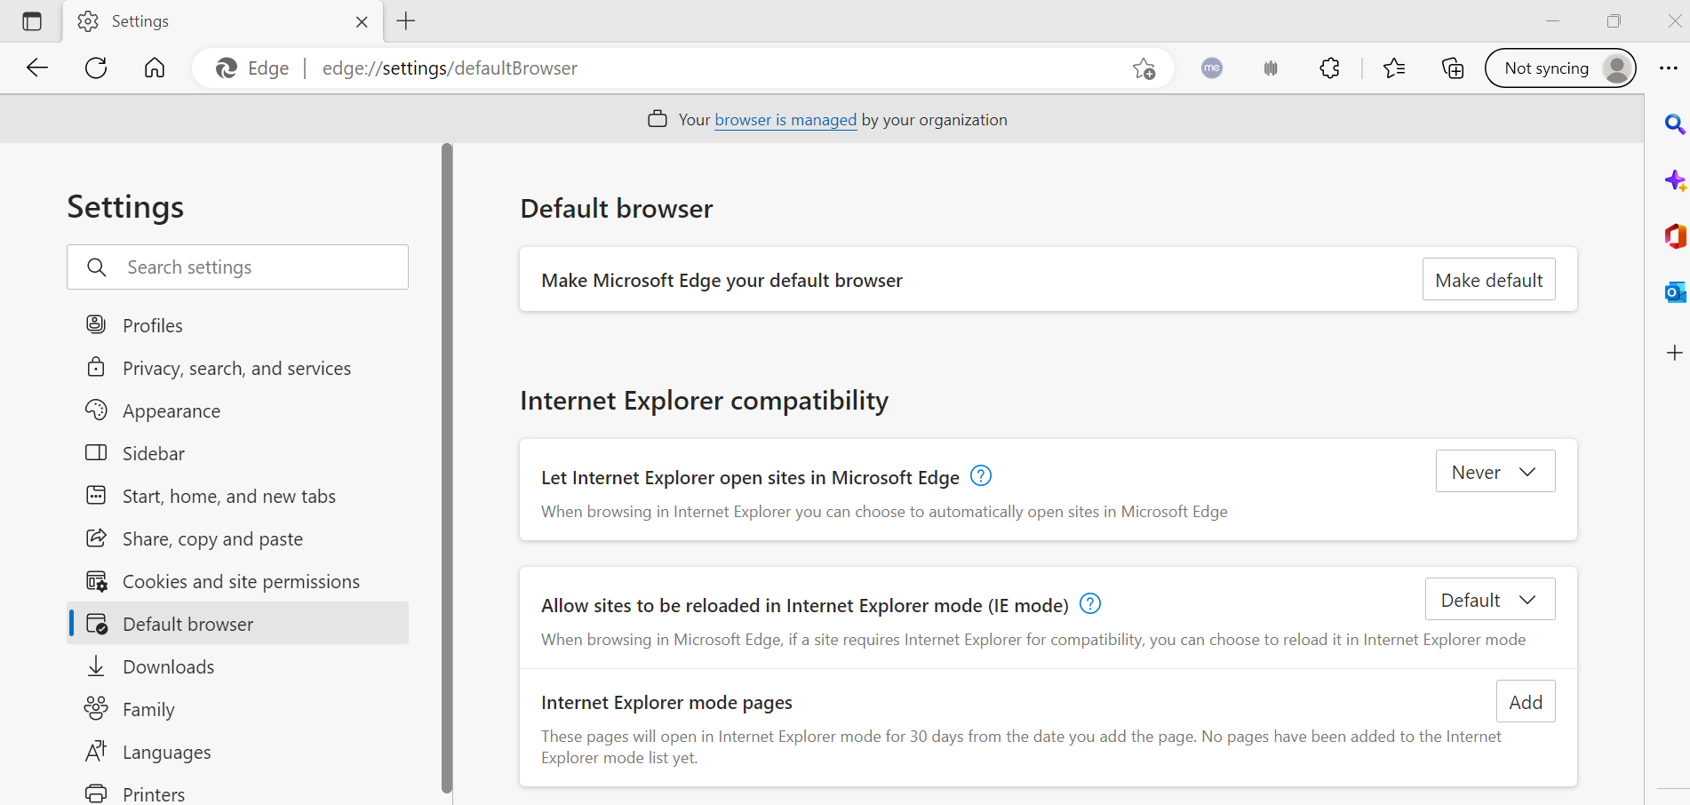
Task: Add this page to favorites star
Action: pyautogui.click(x=1144, y=68)
